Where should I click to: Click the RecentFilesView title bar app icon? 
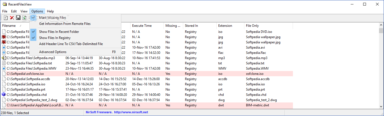4,4
